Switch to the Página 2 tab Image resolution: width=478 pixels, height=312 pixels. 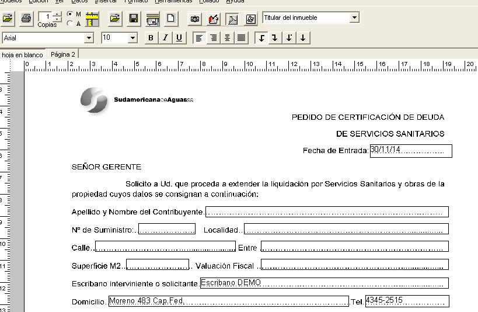tap(63, 54)
